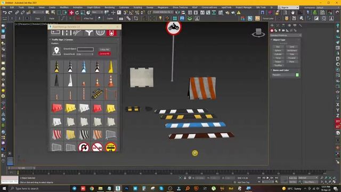The height and width of the screenshot is (192, 341).
Task: Click the green figure icon in top-right toolbar
Action: click(315, 12)
